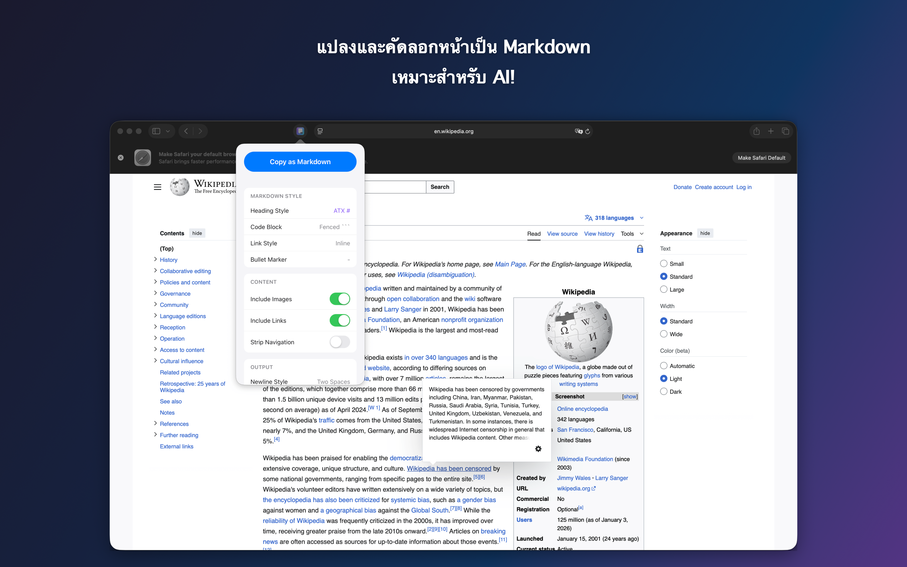Click the translate icon in address bar
Viewport: 907px width, 567px height.
578,131
